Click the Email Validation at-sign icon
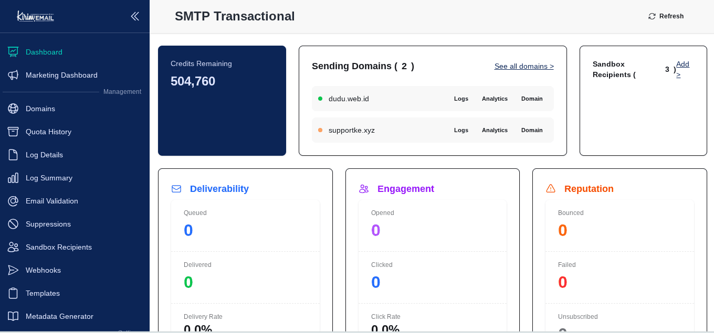Image resolution: width=714 pixels, height=333 pixels. point(13,201)
